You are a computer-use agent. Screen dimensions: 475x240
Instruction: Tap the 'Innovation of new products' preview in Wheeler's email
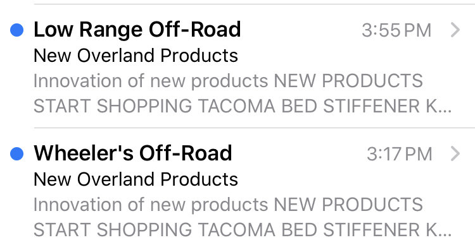[151, 205]
